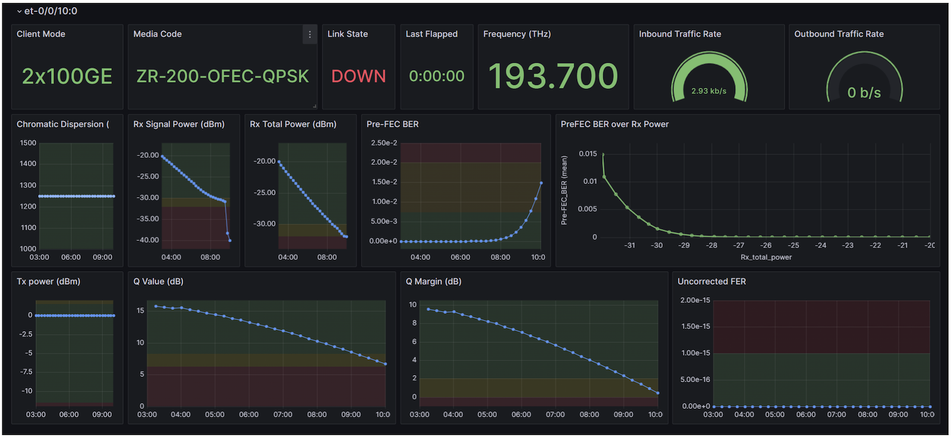Click the PreFEC BER over Rx Power title
Image resolution: width=951 pixels, height=438 pixels.
615,124
